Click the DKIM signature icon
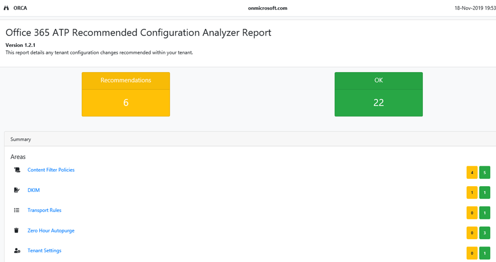Screen dimensions: 496x262 tap(17, 190)
